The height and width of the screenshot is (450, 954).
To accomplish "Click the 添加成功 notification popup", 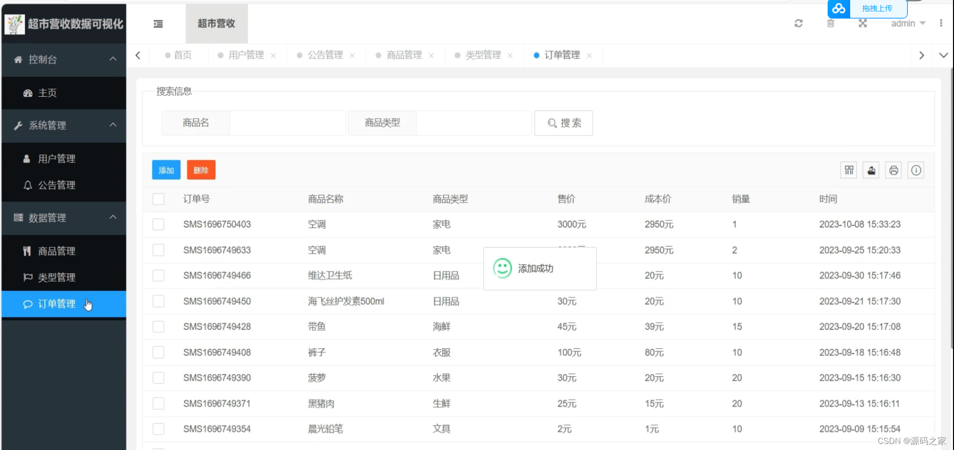I will point(540,269).
